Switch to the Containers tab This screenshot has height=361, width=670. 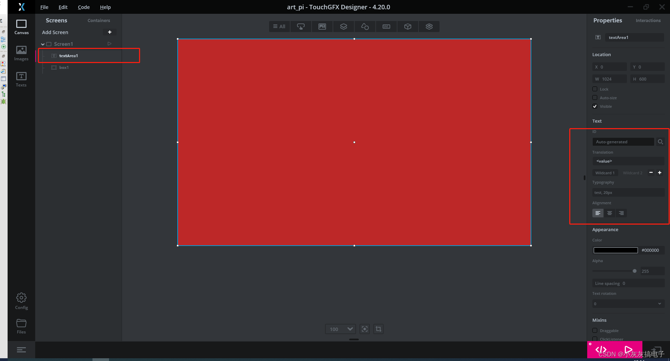(x=99, y=20)
